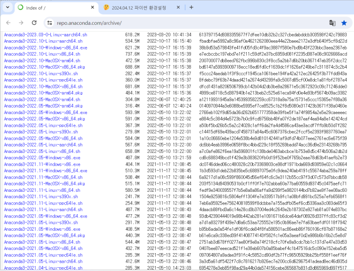Click Anaconda3-2022.05-Linux-aarch64.sh
Viewport: 354px width, 271px height.
[x=43, y=145]
